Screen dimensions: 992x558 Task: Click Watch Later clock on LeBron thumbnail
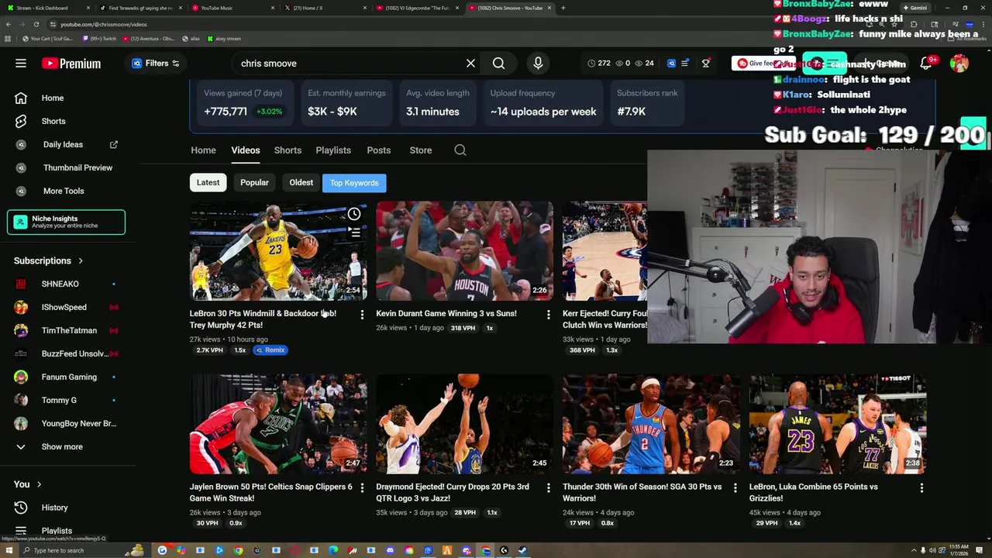354,214
